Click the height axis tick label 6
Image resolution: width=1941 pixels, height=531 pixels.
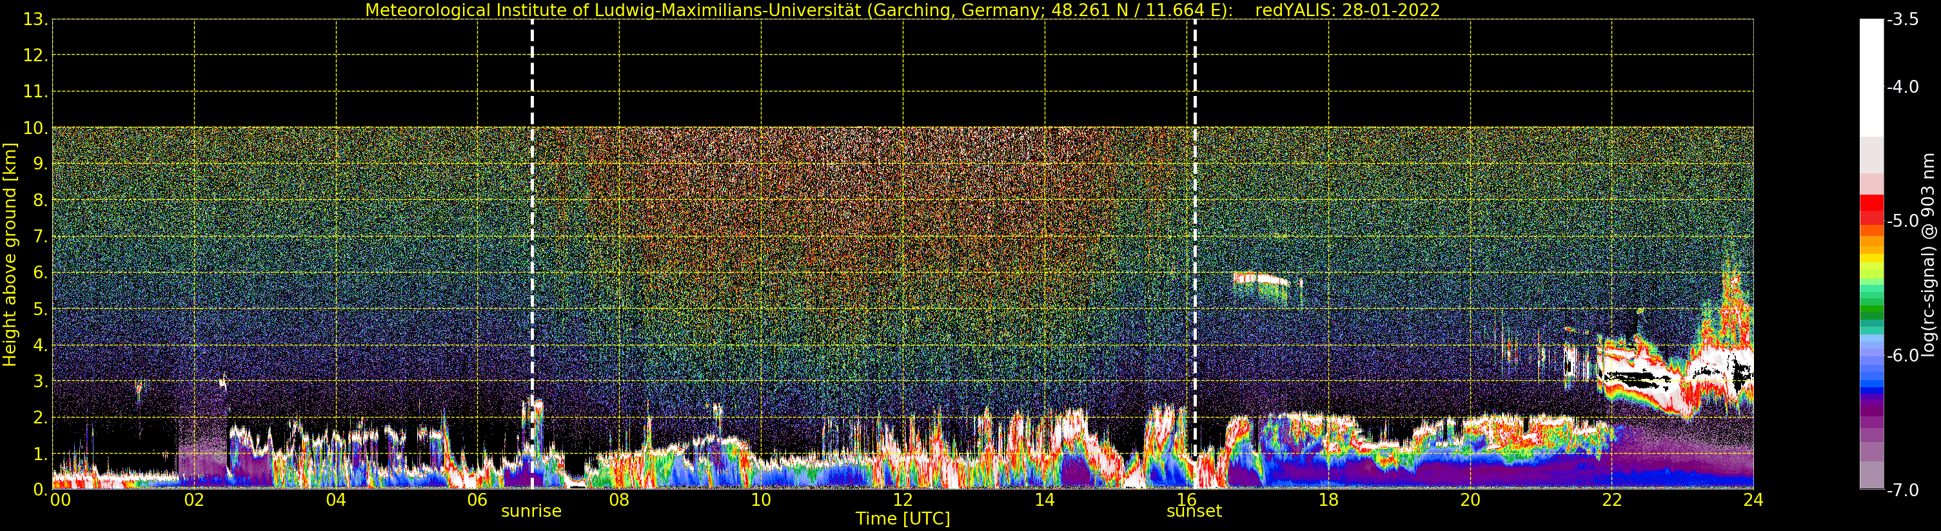point(41,273)
